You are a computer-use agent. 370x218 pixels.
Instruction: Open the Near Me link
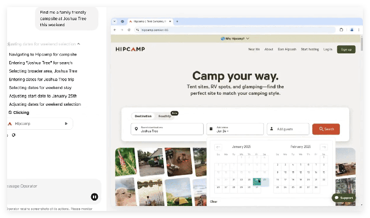coord(254,50)
